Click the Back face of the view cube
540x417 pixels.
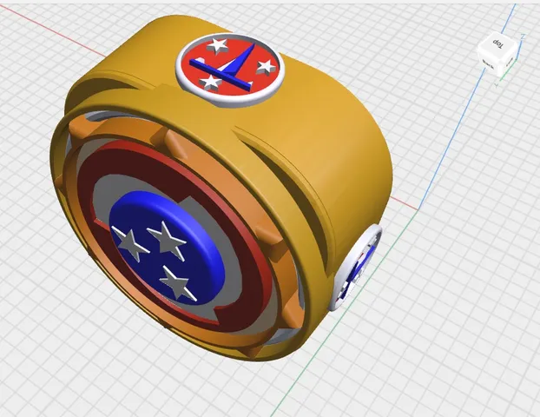coord(490,64)
